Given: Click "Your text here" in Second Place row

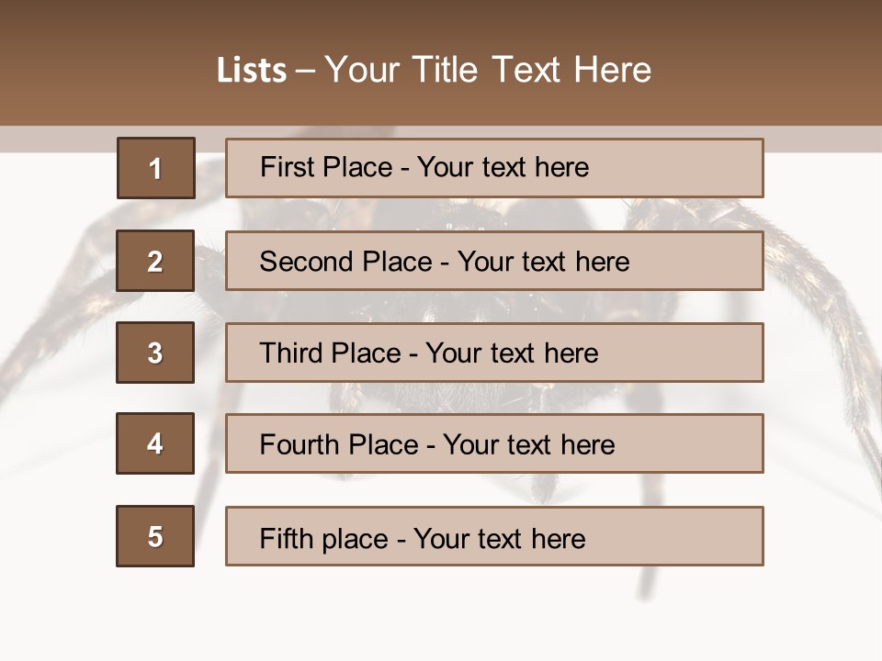Looking at the screenshot, I should pos(543,262).
